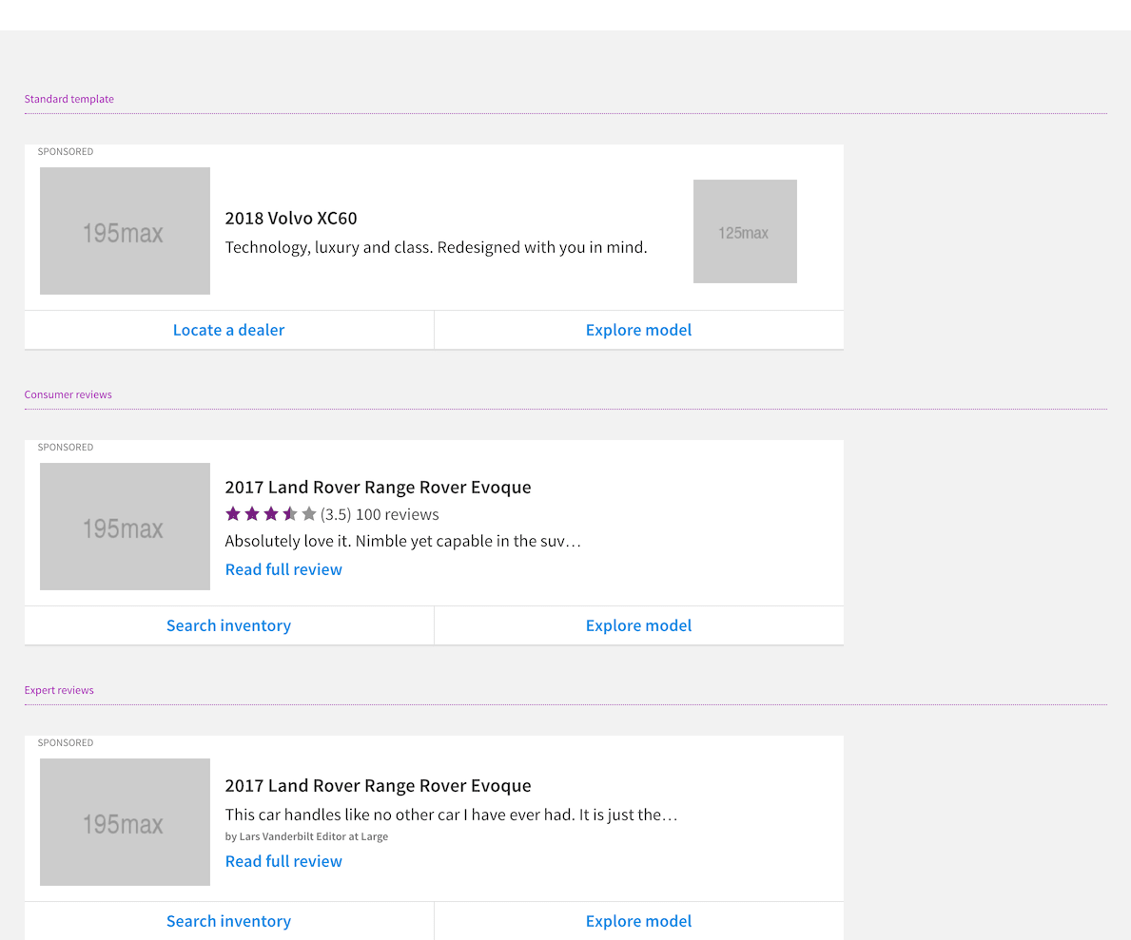This screenshot has width=1131, height=940.
Task: Click the 125max logo image placeholder
Action: 745,231
